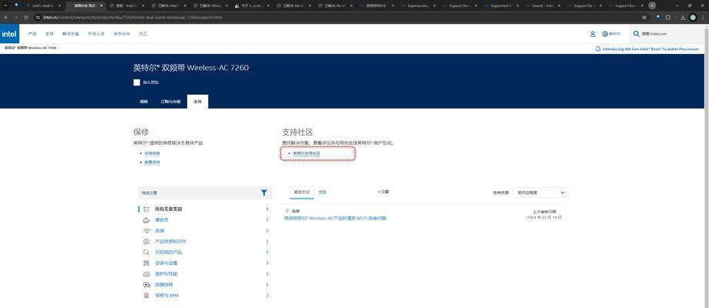The image size is (709, 308).
Task: Click the search magnifier icon
Action: [637, 34]
